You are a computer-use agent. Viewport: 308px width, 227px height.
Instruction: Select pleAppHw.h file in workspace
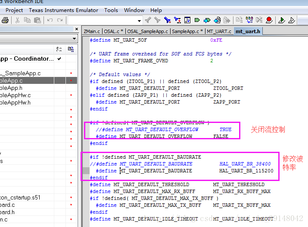coord(16,102)
